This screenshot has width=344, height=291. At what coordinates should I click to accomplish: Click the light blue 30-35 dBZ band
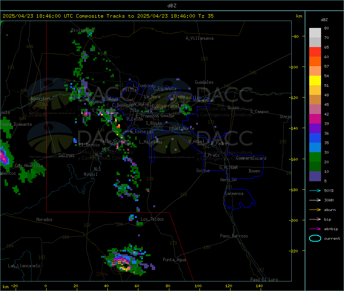[x=315, y=148]
